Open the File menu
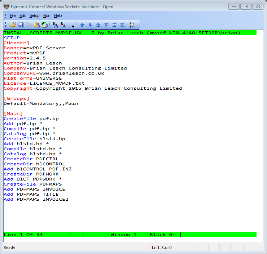This screenshot has height=254, width=267. pos(13,15)
